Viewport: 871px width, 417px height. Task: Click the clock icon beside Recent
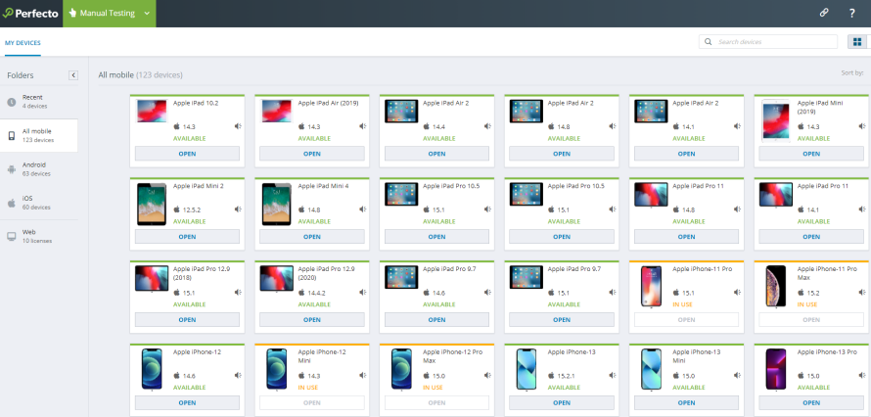click(12, 102)
